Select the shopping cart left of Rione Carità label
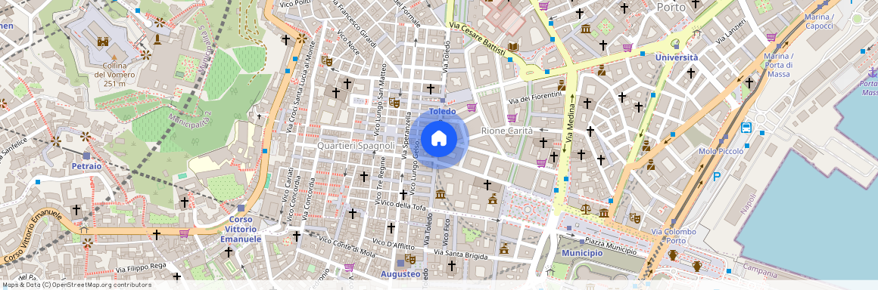This screenshot has width=878, height=290. (x=512, y=118)
